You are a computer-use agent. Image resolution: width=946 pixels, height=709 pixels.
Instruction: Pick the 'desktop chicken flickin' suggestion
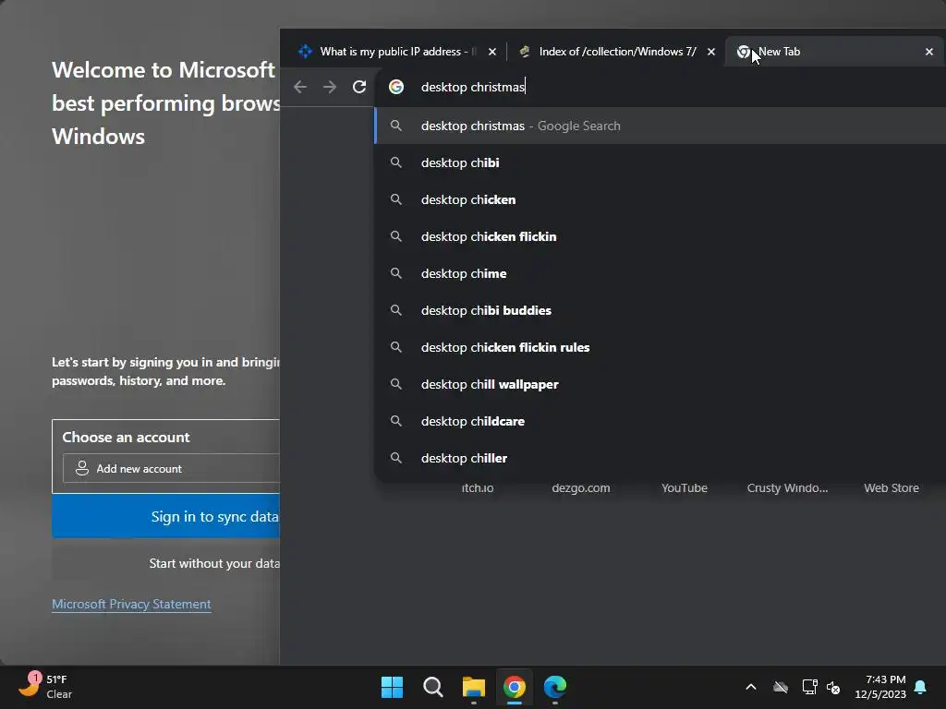660,236
